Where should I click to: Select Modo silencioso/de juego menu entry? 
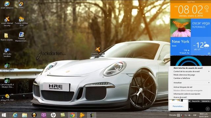[190, 75]
